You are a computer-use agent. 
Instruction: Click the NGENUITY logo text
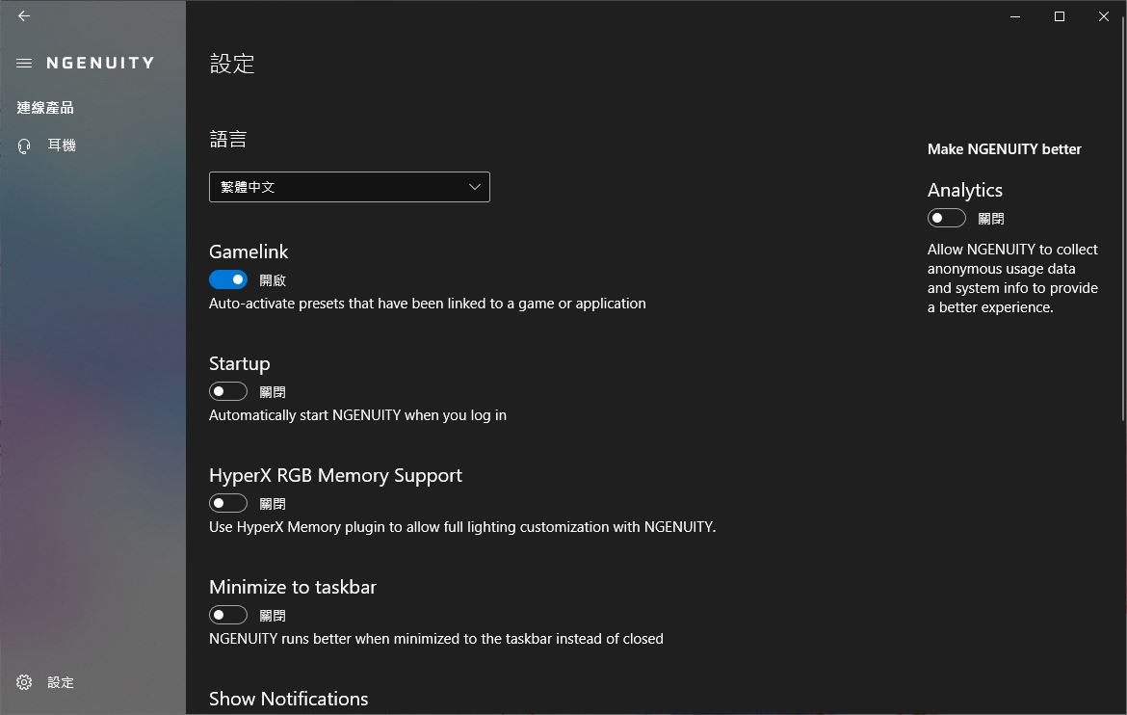100,64
